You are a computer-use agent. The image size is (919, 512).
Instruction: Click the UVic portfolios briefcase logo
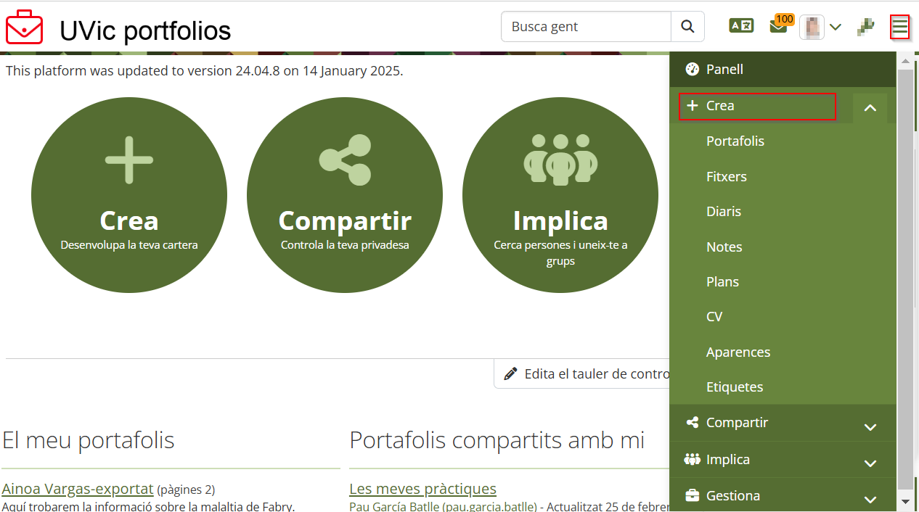[x=24, y=28]
